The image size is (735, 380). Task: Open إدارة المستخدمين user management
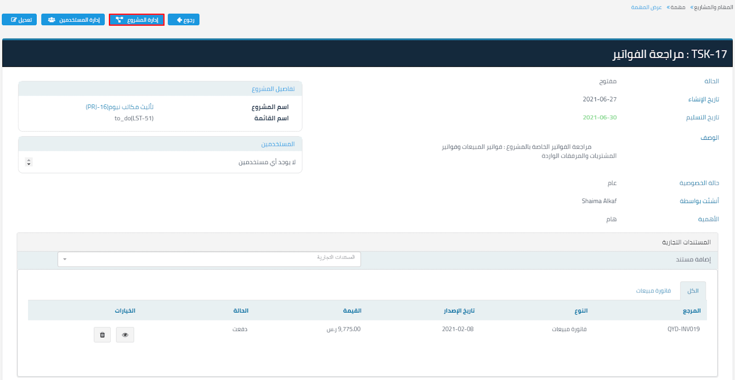coord(73,20)
